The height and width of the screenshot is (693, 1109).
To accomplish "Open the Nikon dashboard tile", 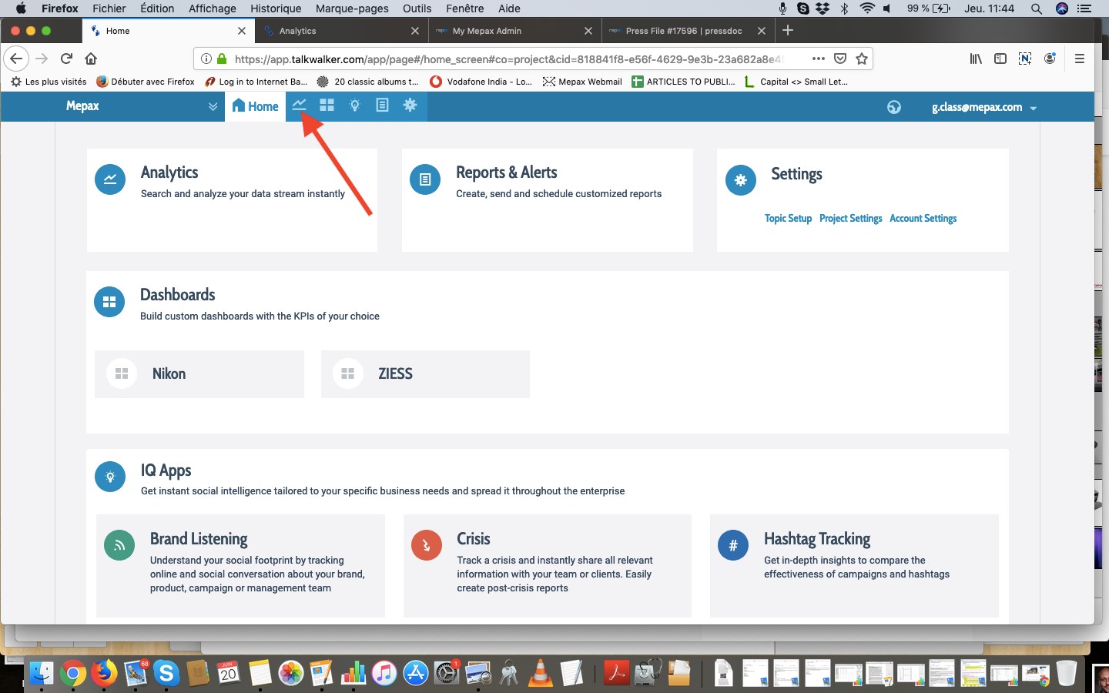I will 199,374.
